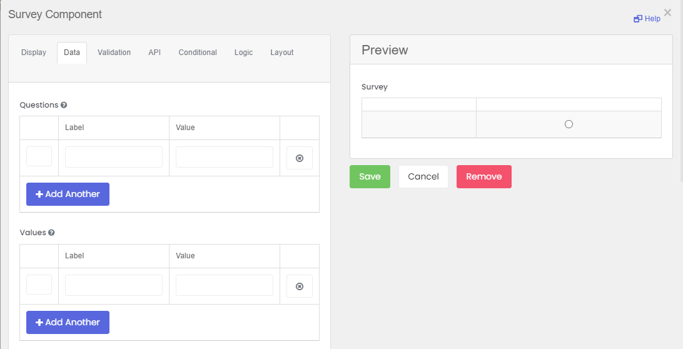This screenshot has height=349, width=683.
Task: Add another Questions row
Action: tap(68, 194)
